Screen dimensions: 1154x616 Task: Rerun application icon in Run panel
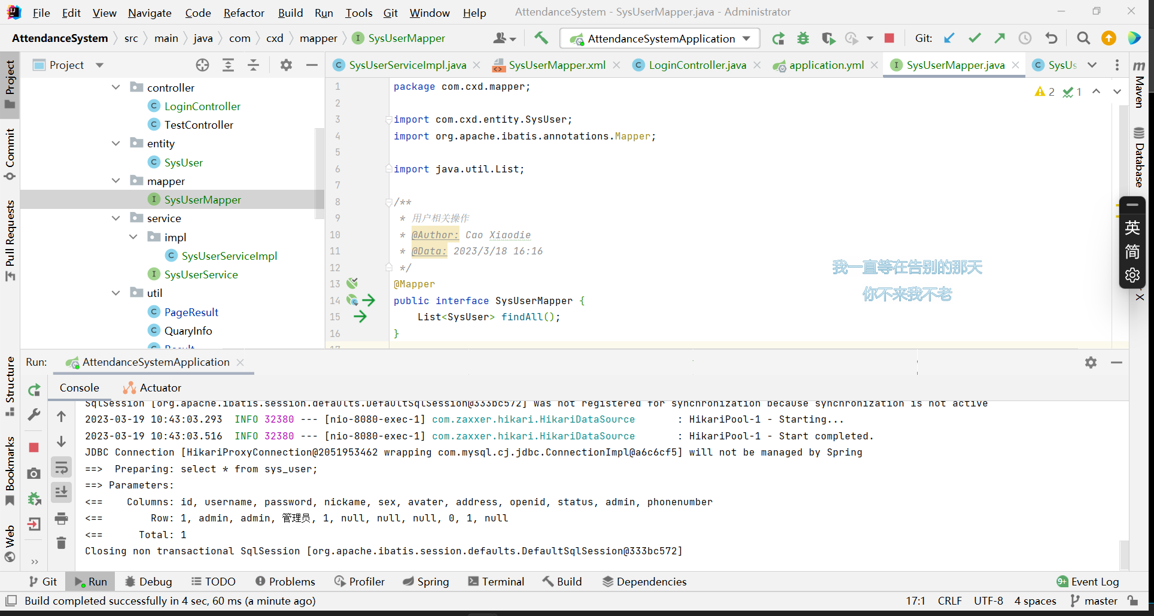[34, 390]
